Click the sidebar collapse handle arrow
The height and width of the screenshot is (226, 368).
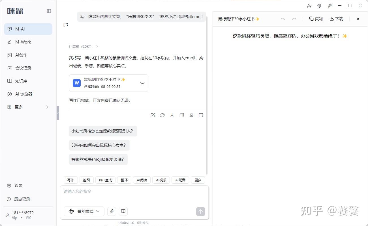pyautogui.click(x=58, y=113)
